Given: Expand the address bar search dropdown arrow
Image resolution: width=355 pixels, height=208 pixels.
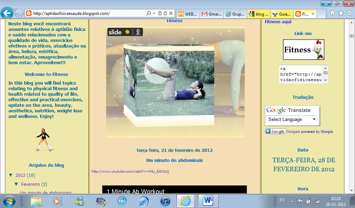Looking at the screenshot, I should (154, 14).
